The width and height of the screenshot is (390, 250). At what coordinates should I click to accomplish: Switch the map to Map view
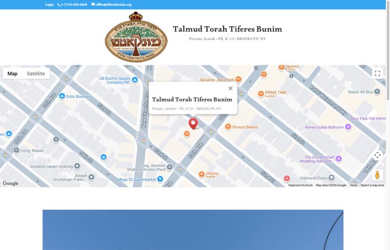13,73
